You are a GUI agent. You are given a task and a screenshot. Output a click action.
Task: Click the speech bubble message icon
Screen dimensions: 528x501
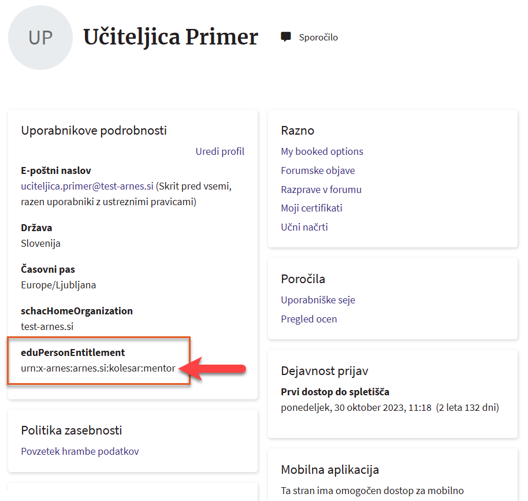click(286, 37)
